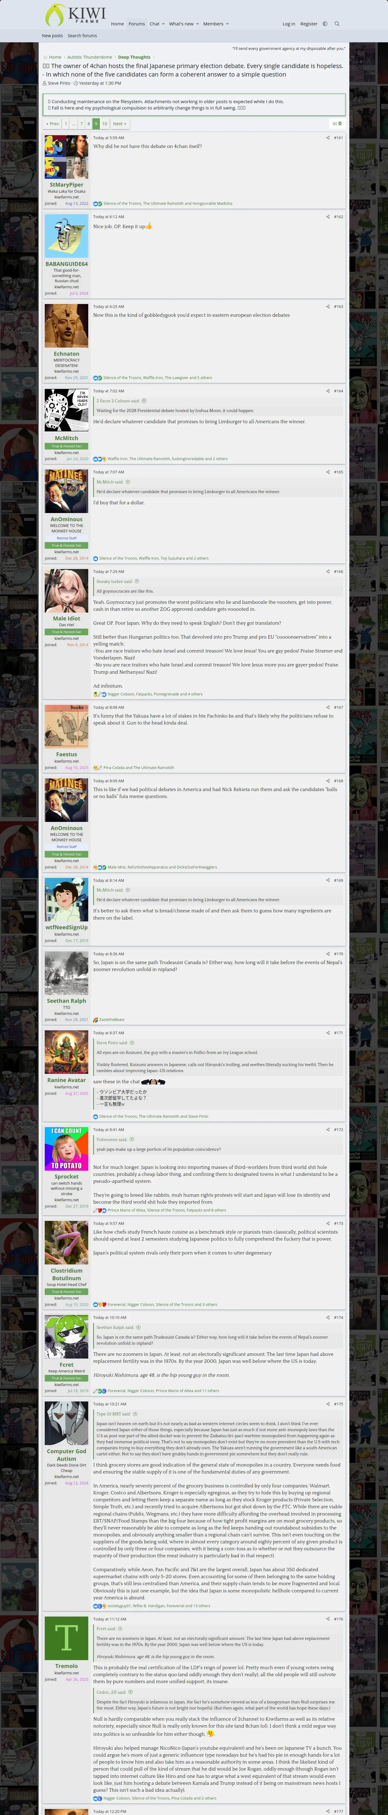Click the Log in link
This screenshot has height=1815, width=388.
pos(289,24)
